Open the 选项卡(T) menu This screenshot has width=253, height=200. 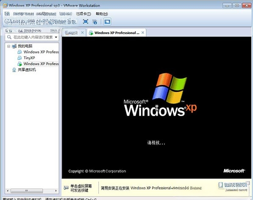click(83, 14)
